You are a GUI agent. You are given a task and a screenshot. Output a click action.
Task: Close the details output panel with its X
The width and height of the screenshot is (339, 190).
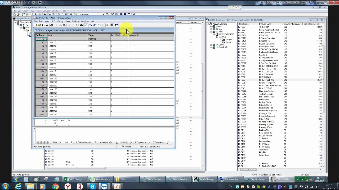(34, 129)
